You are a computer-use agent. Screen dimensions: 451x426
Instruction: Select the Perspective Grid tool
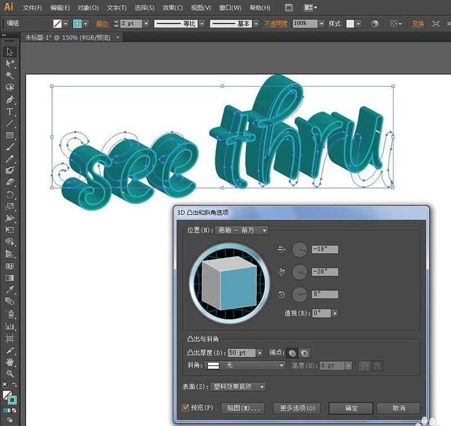click(10, 254)
